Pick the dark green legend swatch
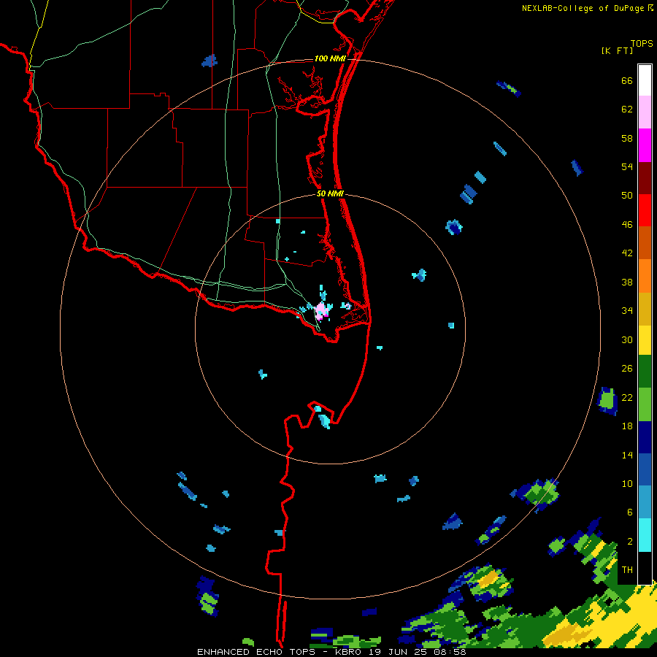The image size is (657, 657). pyautogui.click(x=645, y=372)
